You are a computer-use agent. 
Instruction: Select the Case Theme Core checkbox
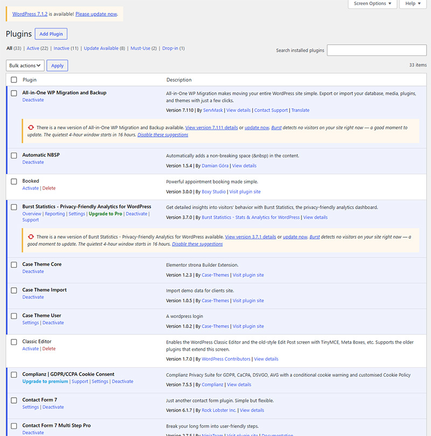[14, 265]
